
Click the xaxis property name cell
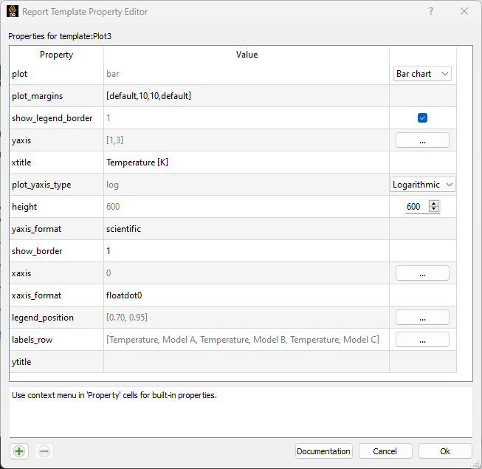click(57, 273)
